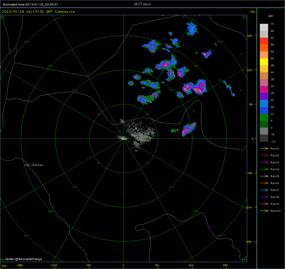Click the "Ash_Sharmah" place label
The image size is (285, 269).
(34, 165)
